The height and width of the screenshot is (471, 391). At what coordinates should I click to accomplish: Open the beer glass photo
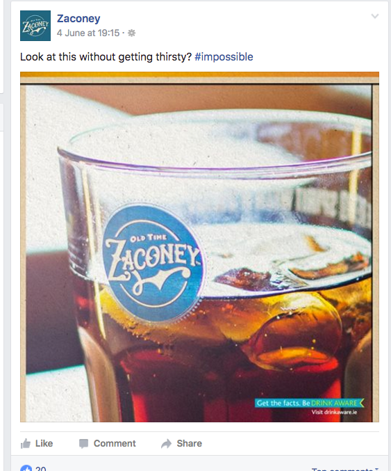coord(199,247)
